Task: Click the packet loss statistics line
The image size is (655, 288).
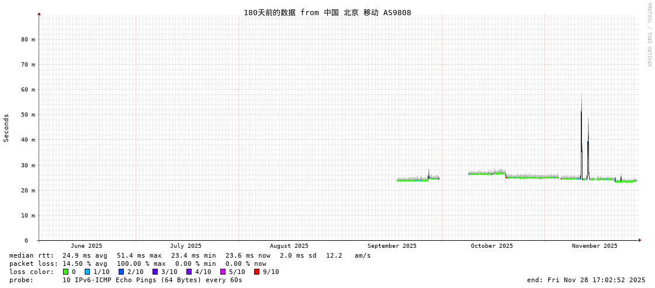Action: click(137, 264)
